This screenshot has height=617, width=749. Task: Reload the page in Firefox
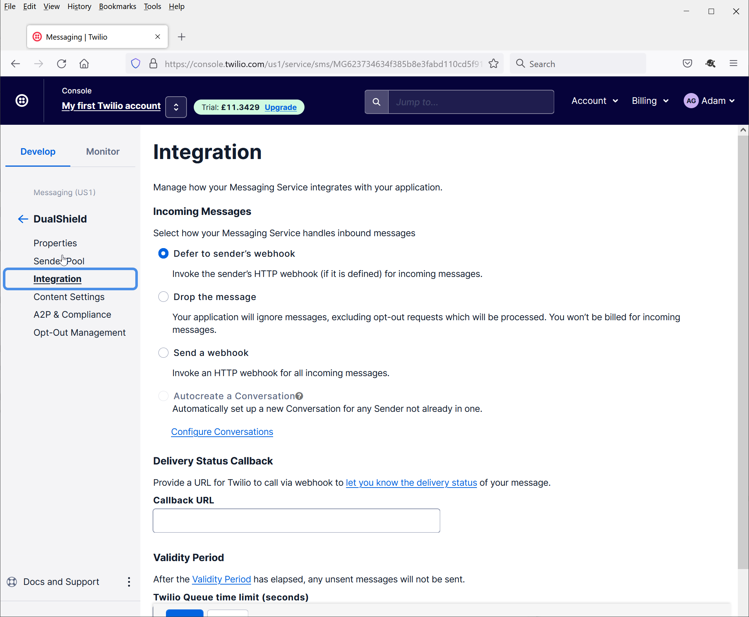[x=62, y=64]
